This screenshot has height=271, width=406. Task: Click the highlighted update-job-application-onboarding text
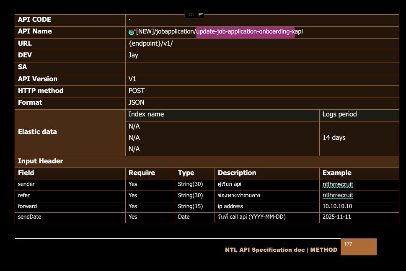point(245,31)
